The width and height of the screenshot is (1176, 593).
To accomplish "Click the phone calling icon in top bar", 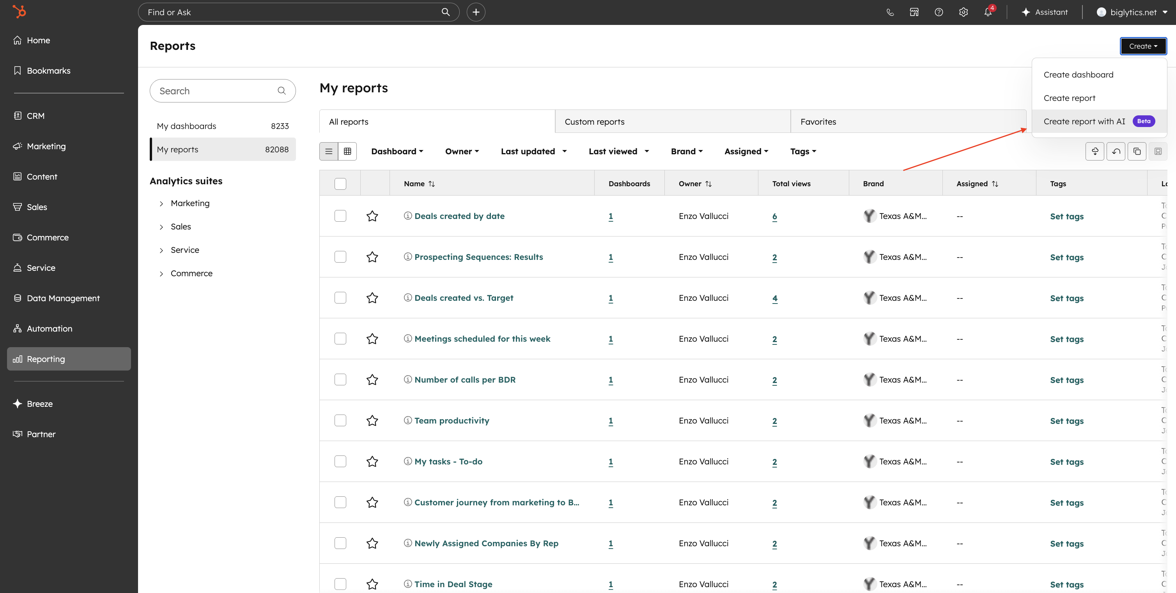I will tap(890, 12).
